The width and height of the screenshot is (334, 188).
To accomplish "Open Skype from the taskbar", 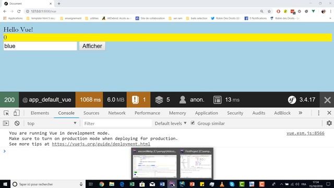I will coord(232,184).
